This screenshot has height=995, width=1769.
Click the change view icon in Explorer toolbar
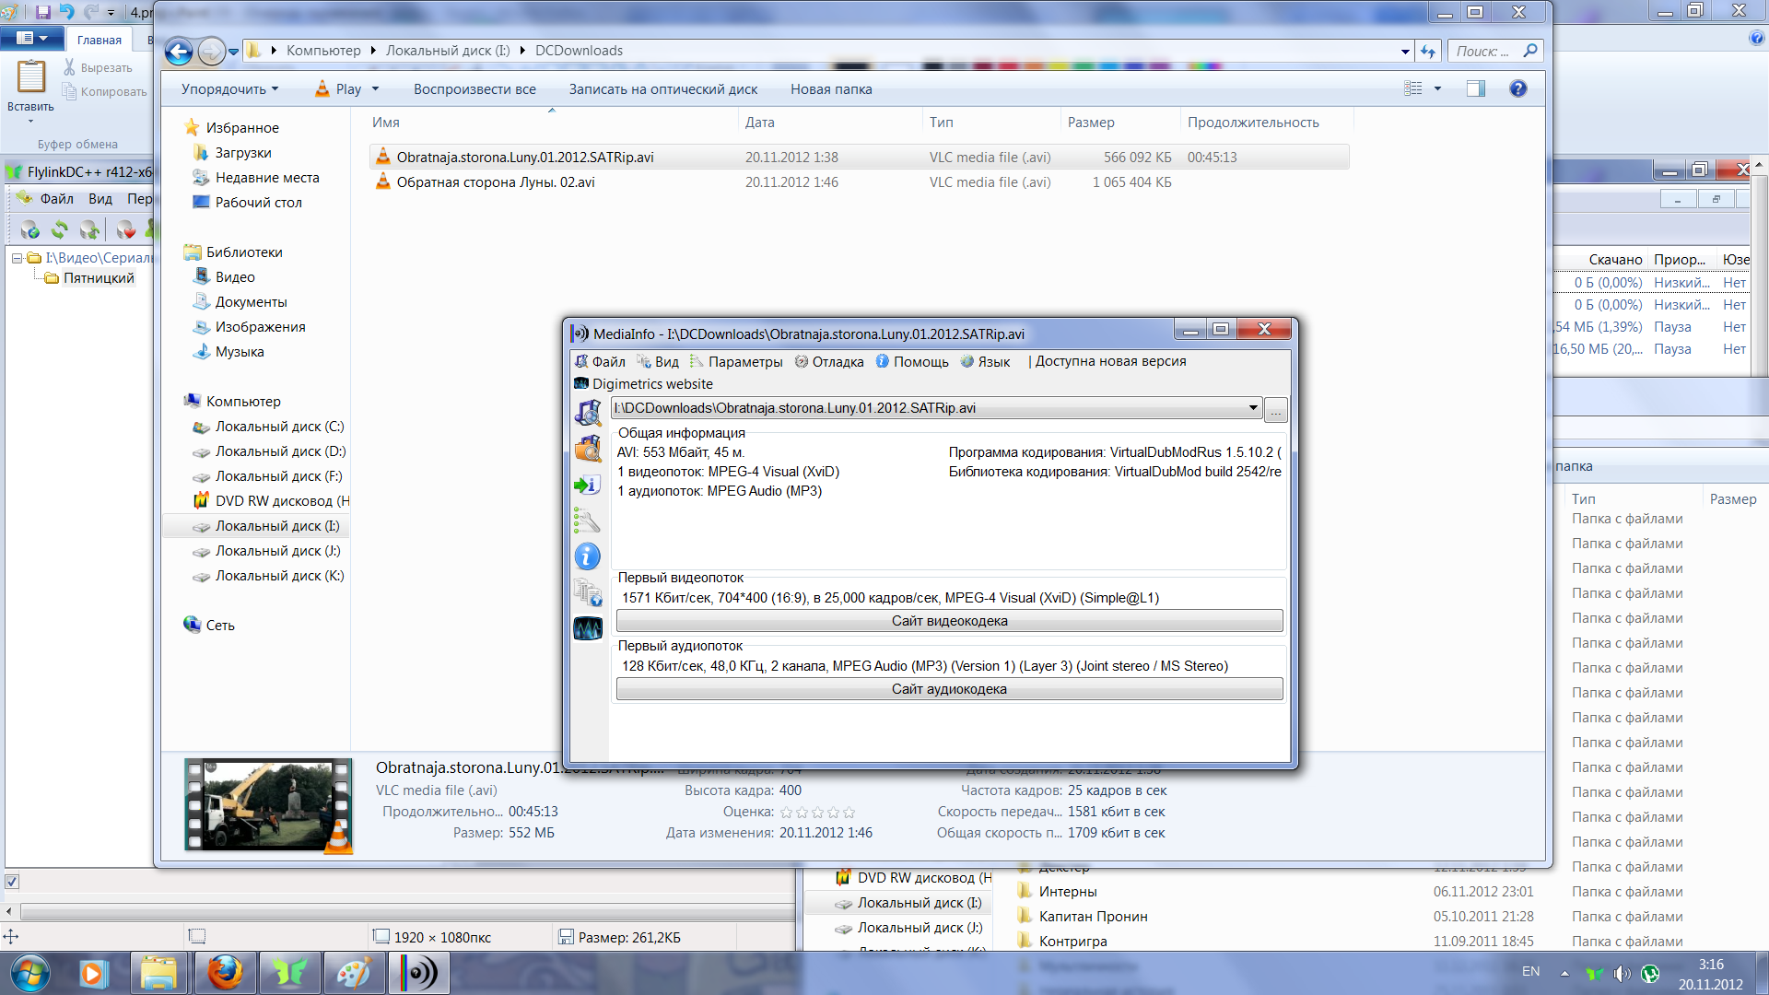tap(1413, 88)
